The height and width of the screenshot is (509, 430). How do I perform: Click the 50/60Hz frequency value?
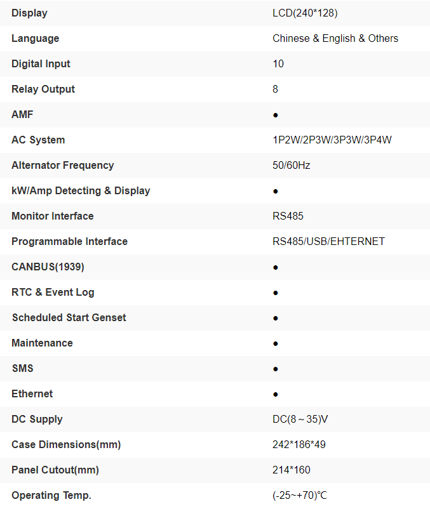292,165
